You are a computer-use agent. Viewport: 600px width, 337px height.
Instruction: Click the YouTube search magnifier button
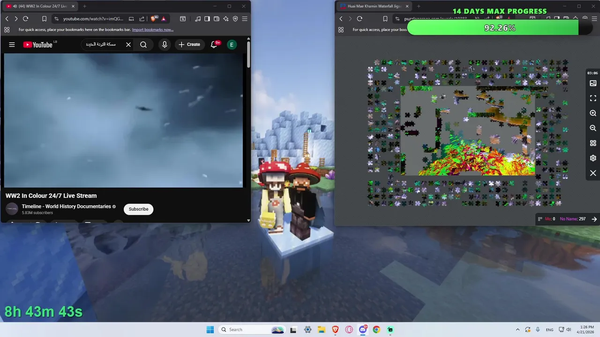pyautogui.click(x=143, y=44)
